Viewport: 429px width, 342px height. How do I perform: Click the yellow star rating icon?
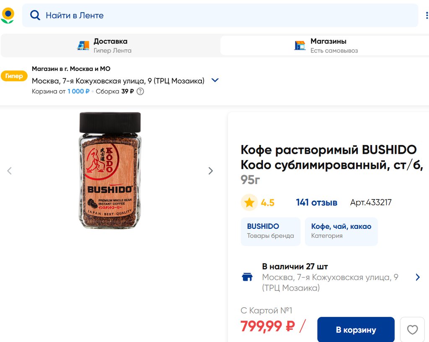click(x=249, y=202)
